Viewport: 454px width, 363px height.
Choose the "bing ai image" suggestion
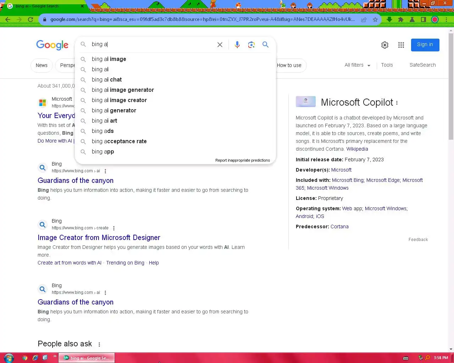[x=175, y=59]
